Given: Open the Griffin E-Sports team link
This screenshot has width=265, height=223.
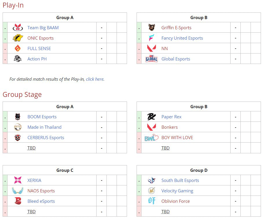Looking at the screenshot, I should point(176,27).
